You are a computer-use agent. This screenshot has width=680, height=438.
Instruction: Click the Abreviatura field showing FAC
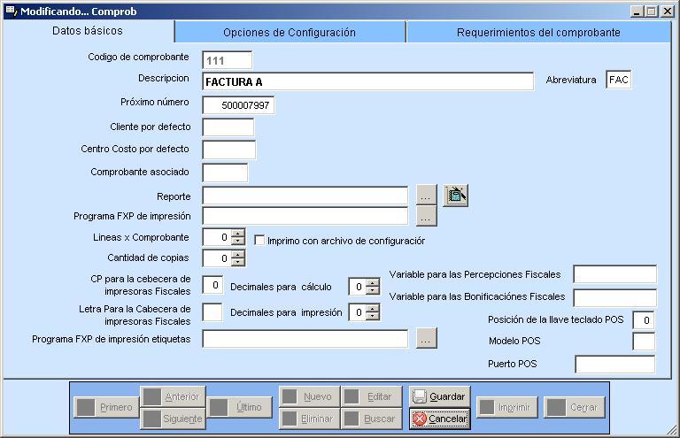click(x=619, y=81)
